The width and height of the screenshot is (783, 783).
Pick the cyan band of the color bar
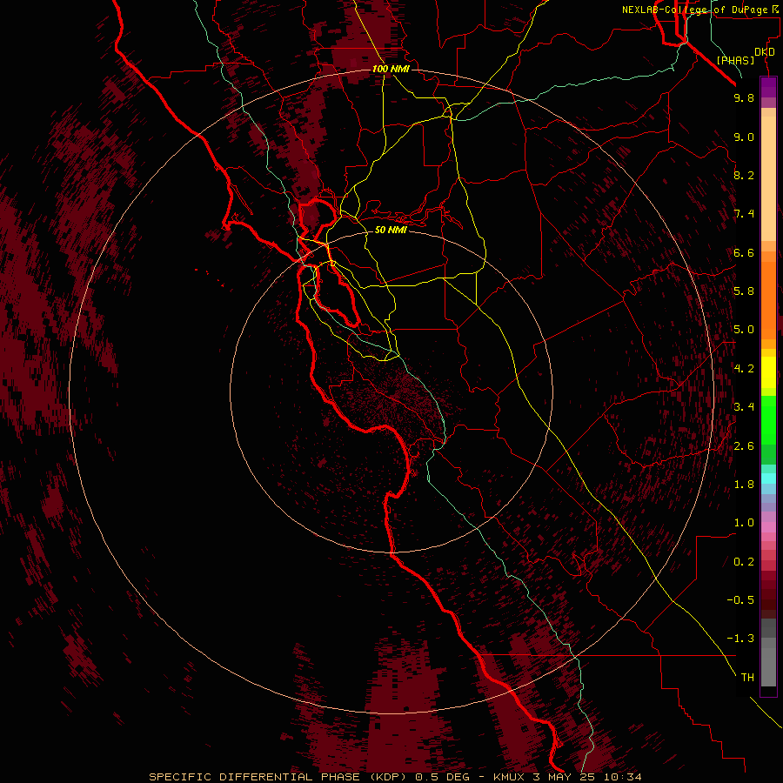pos(768,478)
